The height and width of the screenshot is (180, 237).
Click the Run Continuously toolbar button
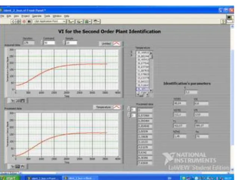(18, 22)
